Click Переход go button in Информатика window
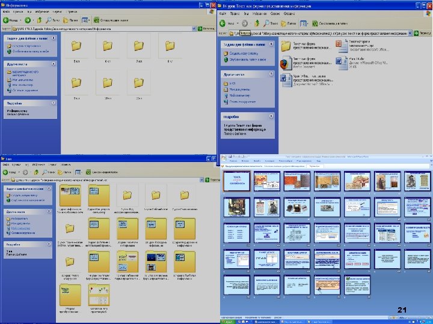This screenshot has height=324, width=433. (206, 28)
